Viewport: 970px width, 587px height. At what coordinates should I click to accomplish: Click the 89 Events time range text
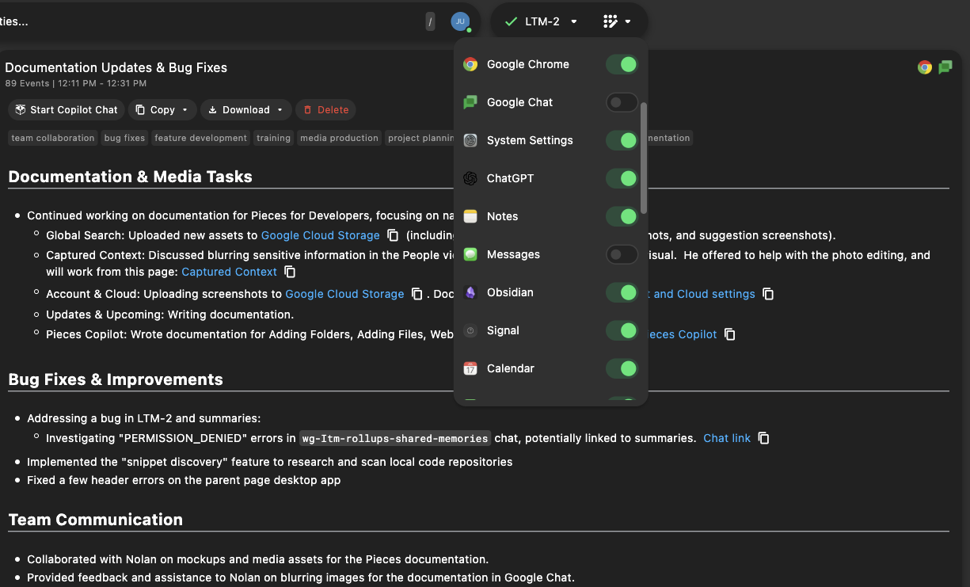[76, 83]
